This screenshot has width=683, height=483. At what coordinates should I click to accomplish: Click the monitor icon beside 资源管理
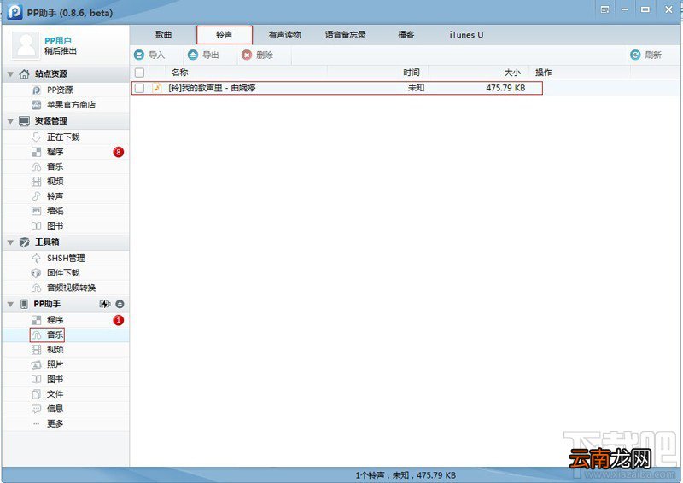coord(25,121)
